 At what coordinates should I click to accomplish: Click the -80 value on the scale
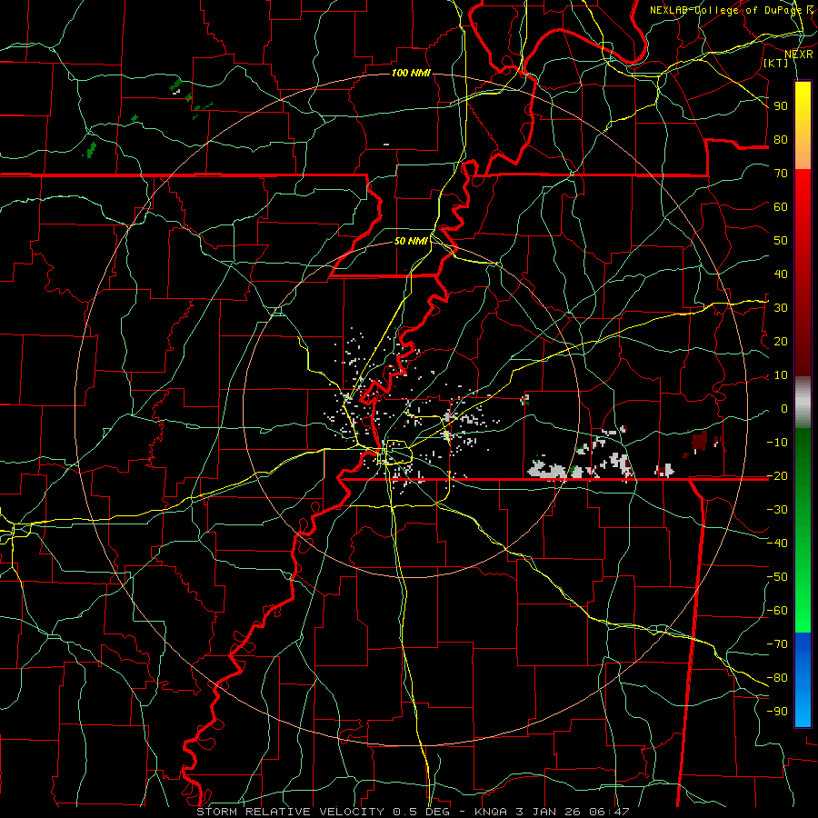click(777, 678)
